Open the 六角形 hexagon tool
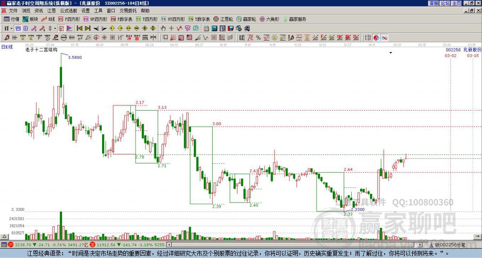 click(x=269, y=19)
